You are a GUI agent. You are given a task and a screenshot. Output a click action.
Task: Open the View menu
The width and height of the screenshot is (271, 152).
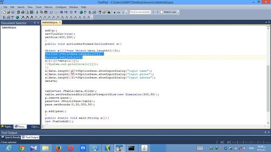pos(30,7)
